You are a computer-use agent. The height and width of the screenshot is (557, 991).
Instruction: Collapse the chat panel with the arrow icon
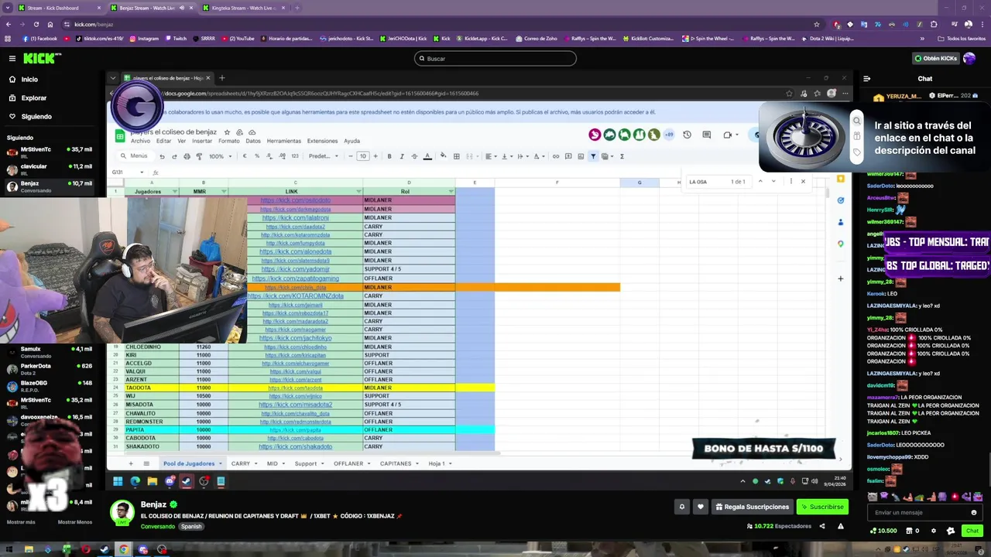866,78
